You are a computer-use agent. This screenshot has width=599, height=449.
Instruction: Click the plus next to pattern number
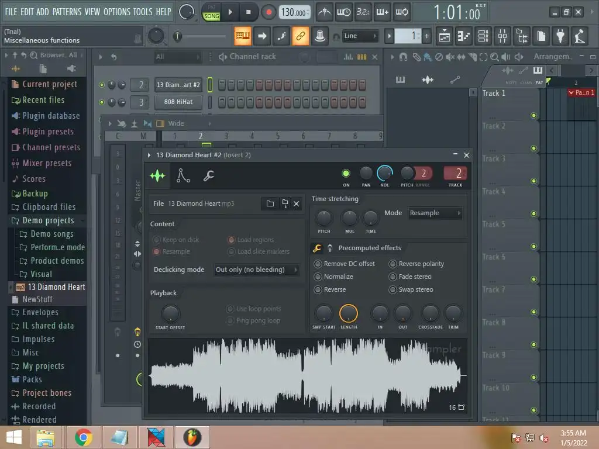point(426,36)
